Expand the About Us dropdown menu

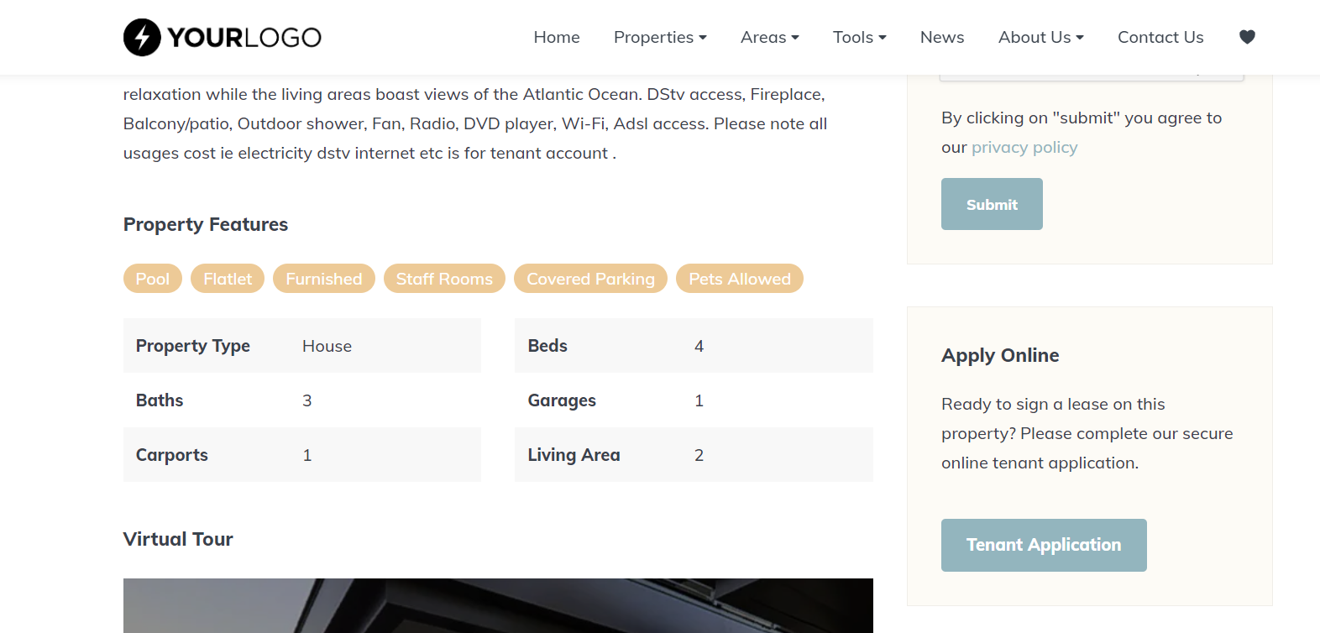coord(1040,37)
